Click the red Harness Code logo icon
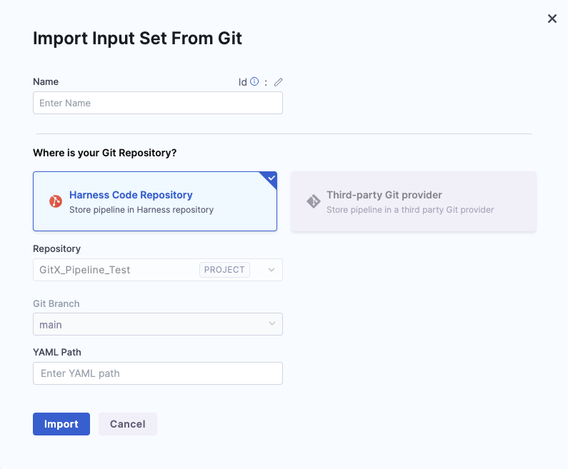Viewport: 568px width, 469px height. pos(56,201)
